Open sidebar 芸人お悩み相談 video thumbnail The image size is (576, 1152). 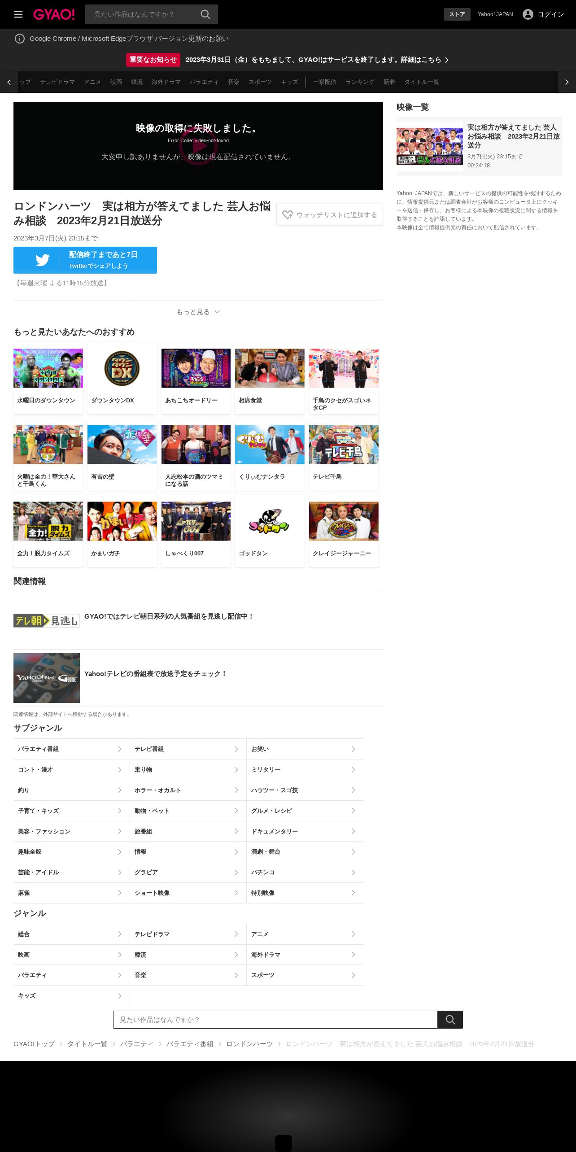[x=430, y=147]
